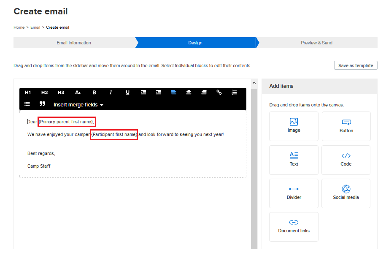The image size is (386, 253).
Task: Select the Social media item block
Action: tap(346, 193)
